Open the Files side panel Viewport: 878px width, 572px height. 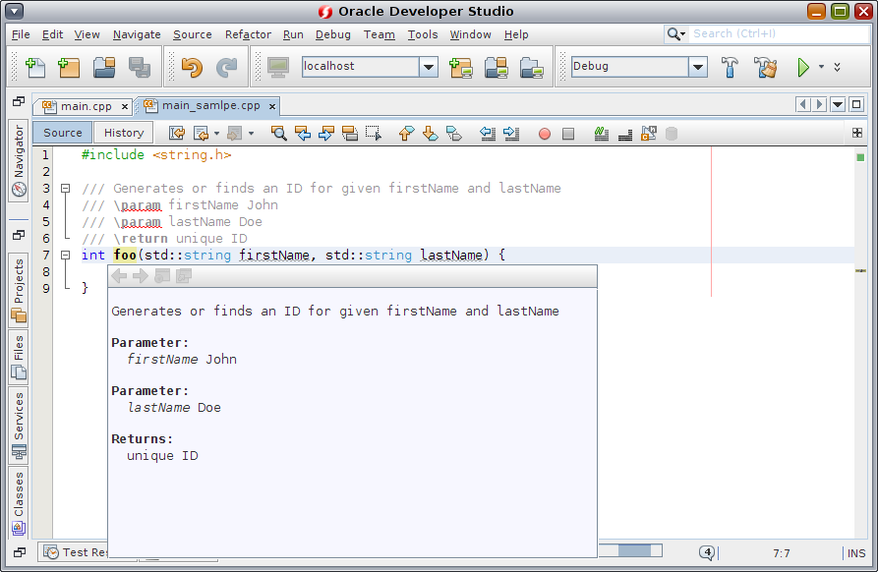19,358
